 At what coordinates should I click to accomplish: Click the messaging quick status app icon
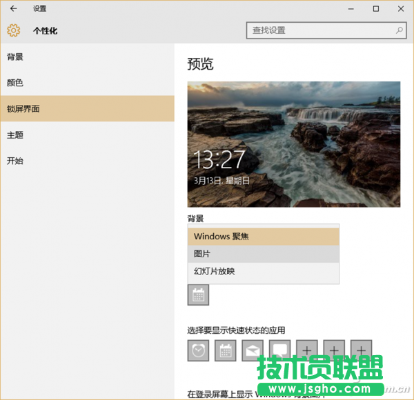(279, 350)
